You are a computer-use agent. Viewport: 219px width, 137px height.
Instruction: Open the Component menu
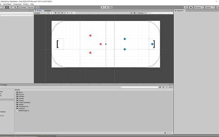(x=17, y=4)
